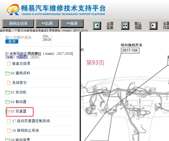Image resolution: width=169 pixels, height=141 pixels.
Task: Click the [当前：线路图] link
Action: pyautogui.click(x=17, y=57)
